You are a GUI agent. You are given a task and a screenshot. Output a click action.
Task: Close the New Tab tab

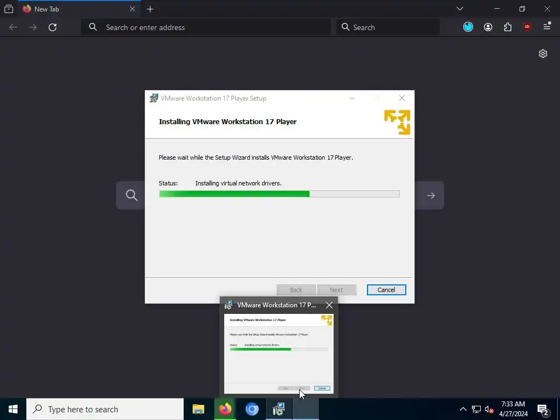coord(132,9)
